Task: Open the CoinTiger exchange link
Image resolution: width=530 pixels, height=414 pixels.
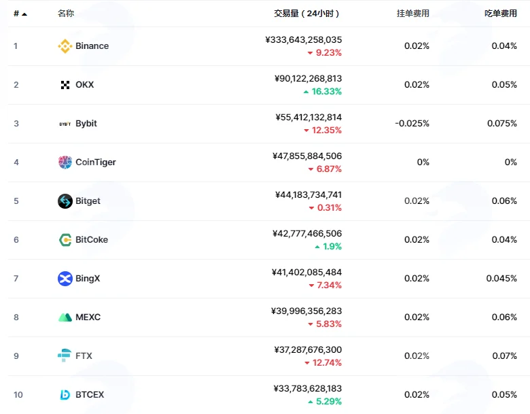Action: (x=96, y=162)
